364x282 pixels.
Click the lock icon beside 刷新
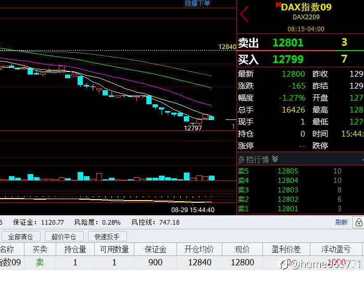[359, 223]
